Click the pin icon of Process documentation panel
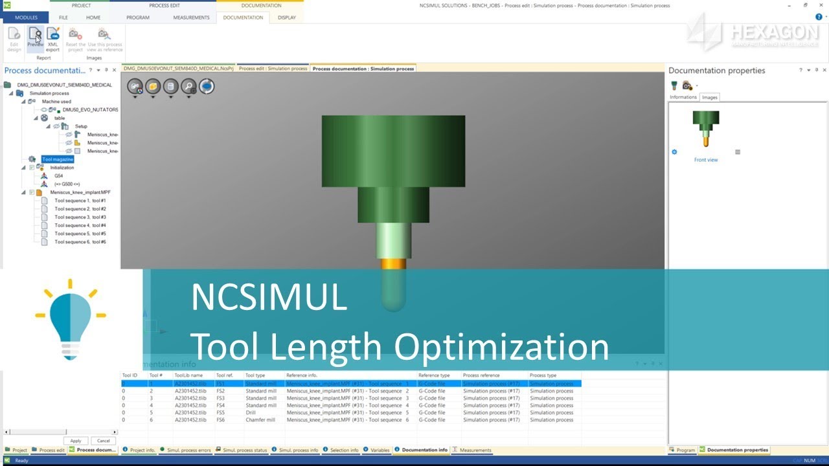Image resolution: width=829 pixels, height=466 pixels. coord(107,70)
